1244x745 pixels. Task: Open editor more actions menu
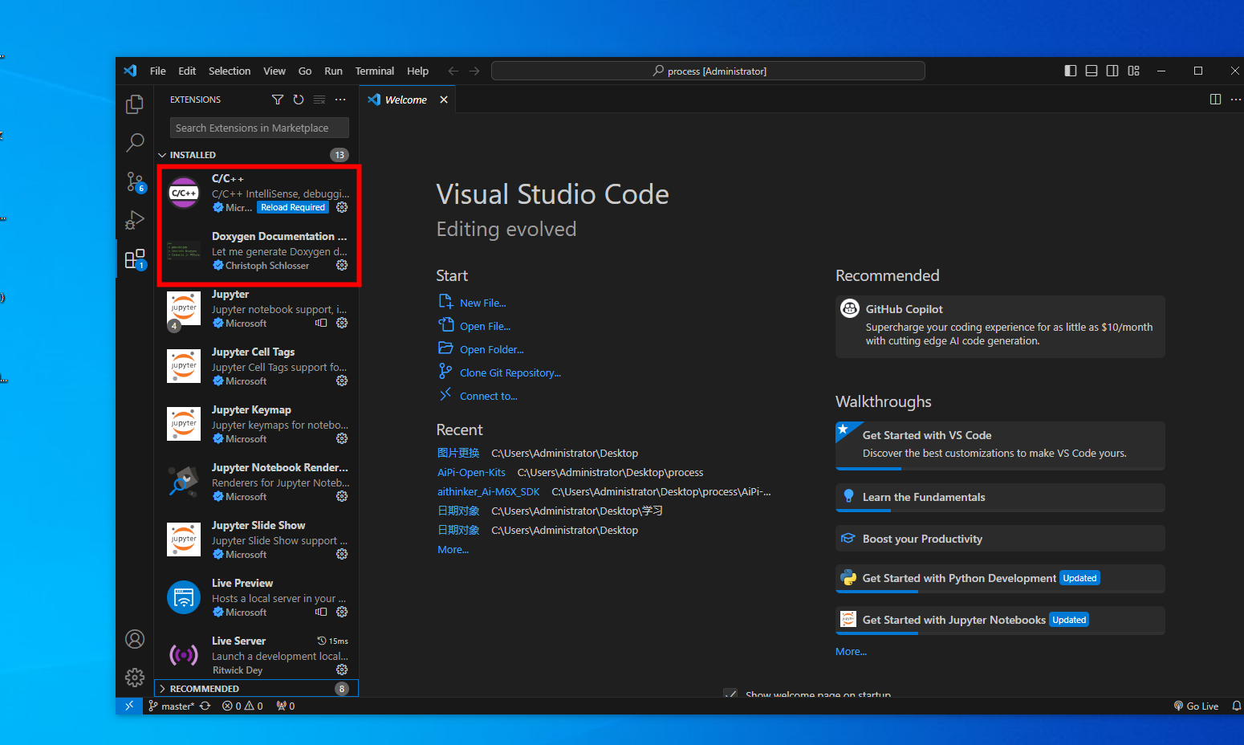pos(1236,100)
